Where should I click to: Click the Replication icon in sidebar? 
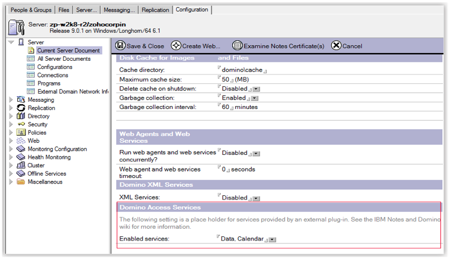21,108
